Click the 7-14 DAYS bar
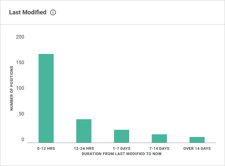This screenshot has width=225, height=166. tap(159, 138)
